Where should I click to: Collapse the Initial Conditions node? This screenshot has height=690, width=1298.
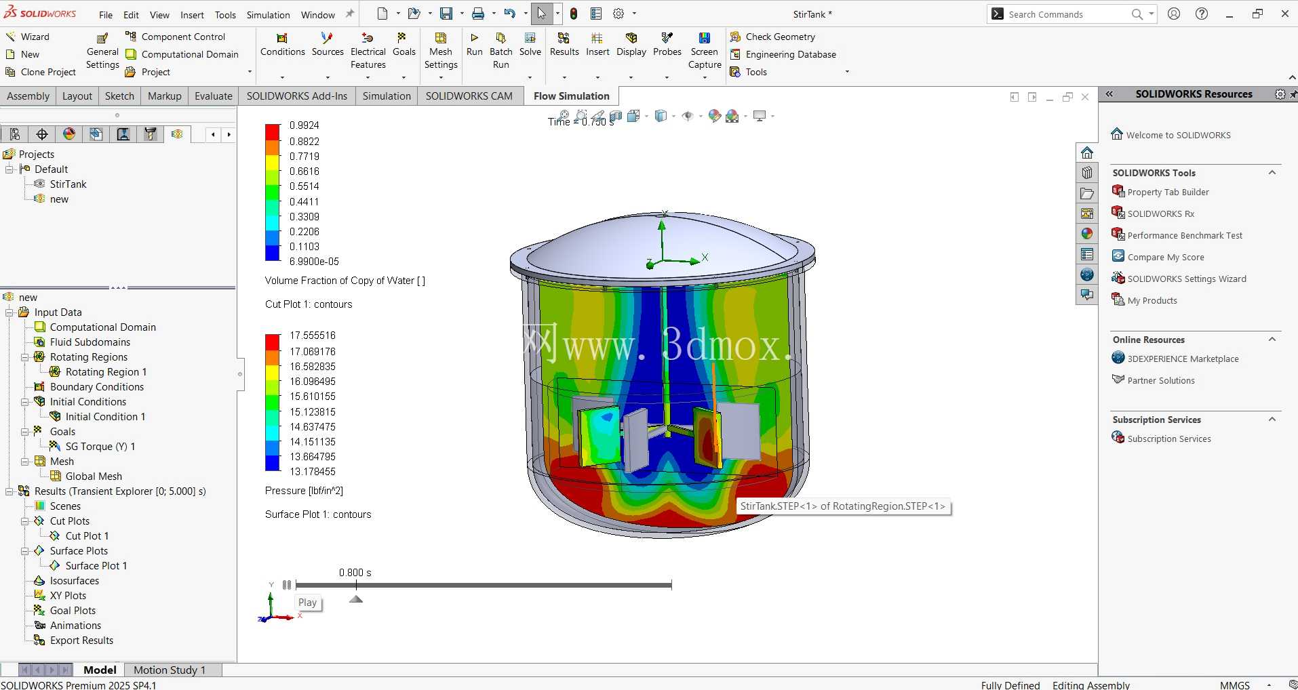pyautogui.click(x=25, y=402)
